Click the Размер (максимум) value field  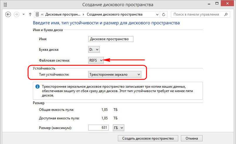click(x=99, y=128)
